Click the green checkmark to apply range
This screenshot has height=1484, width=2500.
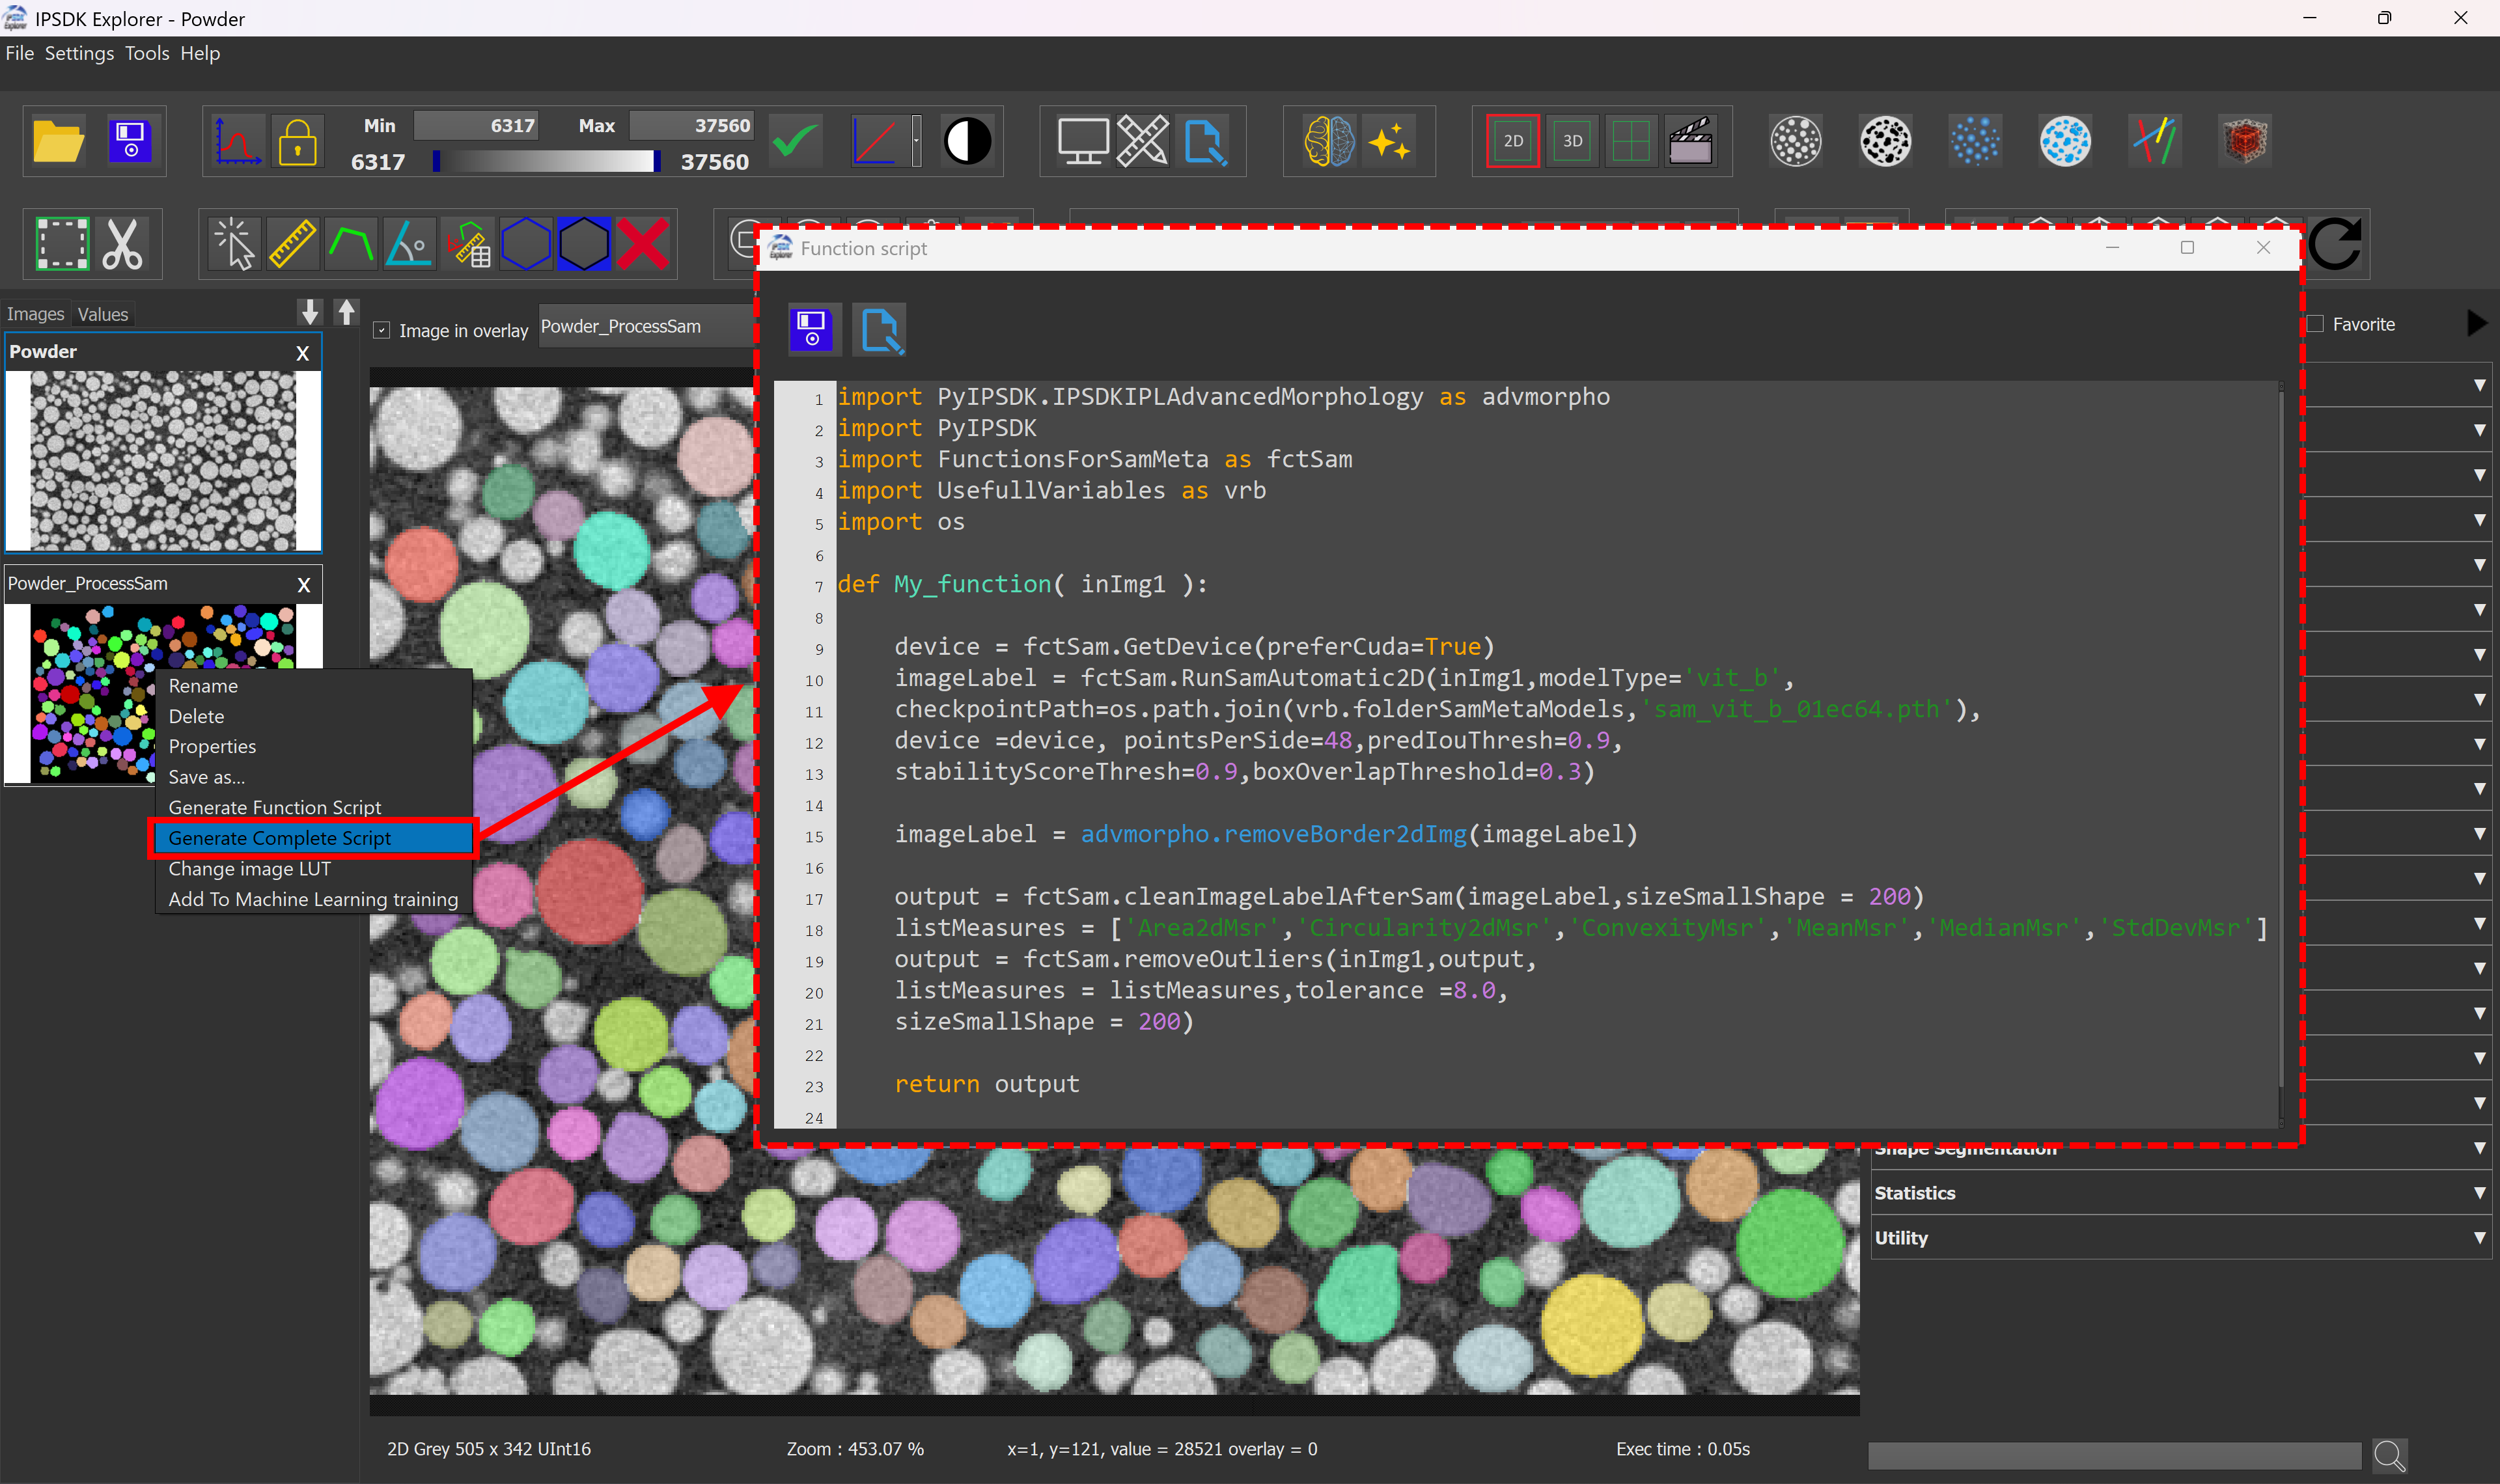point(795,141)
